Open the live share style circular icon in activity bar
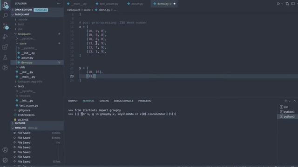Viewport: 298px width, 167px height. tap(5, 67)
